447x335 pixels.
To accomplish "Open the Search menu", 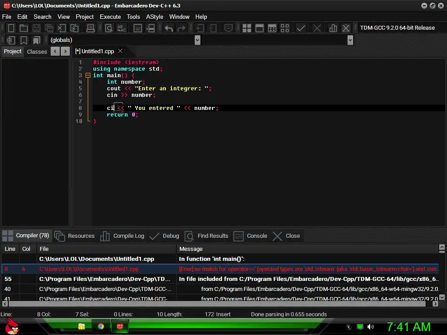I will [42, 17].
